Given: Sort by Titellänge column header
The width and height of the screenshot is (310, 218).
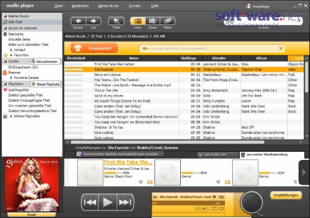Looking at the screenshot, I should pos(191,58).
